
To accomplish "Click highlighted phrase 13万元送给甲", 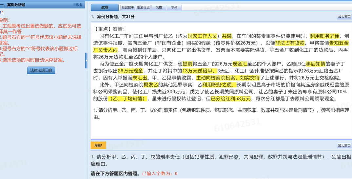I will (199, 71).
